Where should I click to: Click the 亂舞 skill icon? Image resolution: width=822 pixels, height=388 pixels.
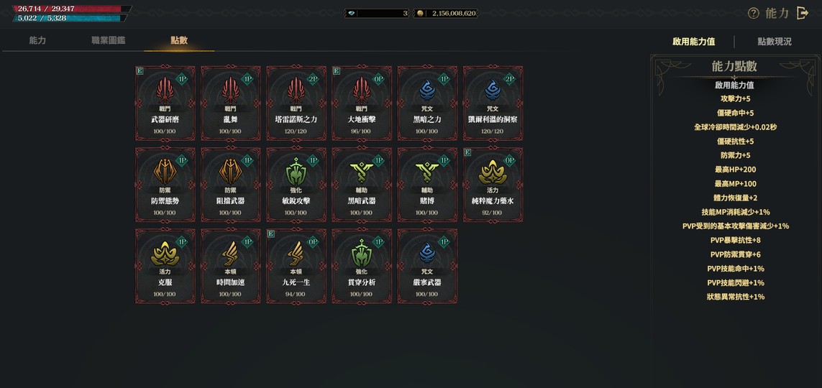click(x=231, y=90)
